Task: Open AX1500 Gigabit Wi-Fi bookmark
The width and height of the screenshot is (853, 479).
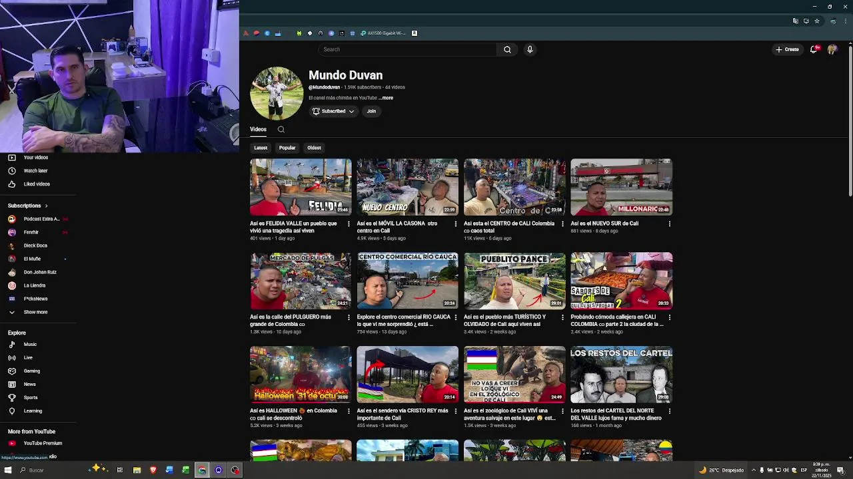Action: pos(383,33)
